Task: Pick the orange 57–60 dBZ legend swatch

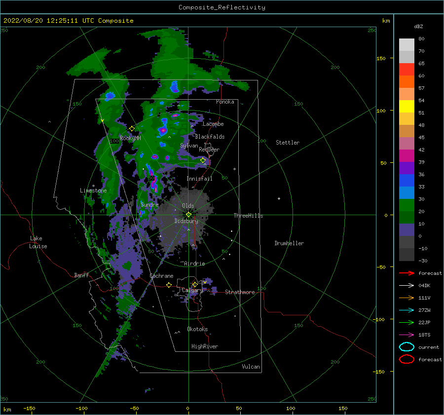Action: pos(407,81)
